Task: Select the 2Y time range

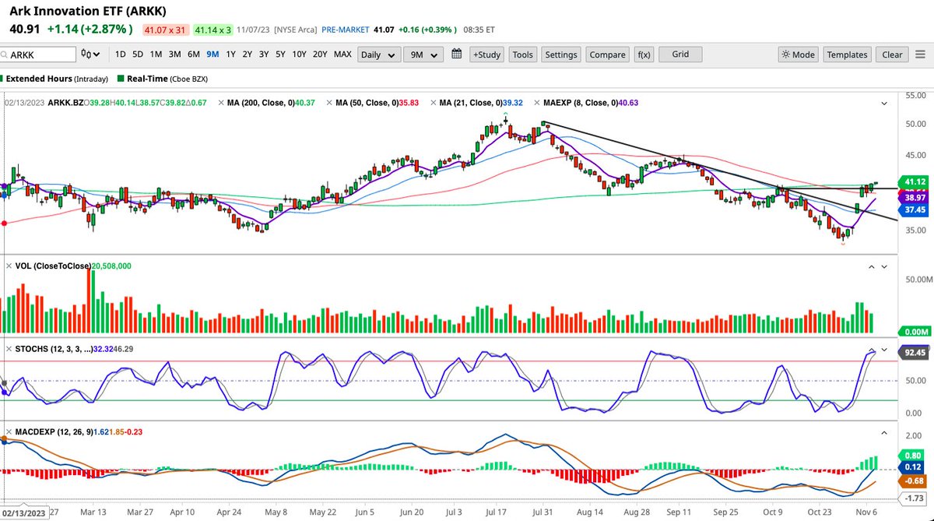Action: click(247, 55)
